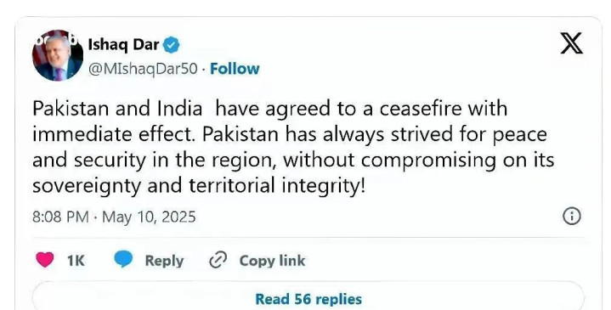Read 56 replies
This screenshot has height=310, width=611.
(x=308, y=299)
